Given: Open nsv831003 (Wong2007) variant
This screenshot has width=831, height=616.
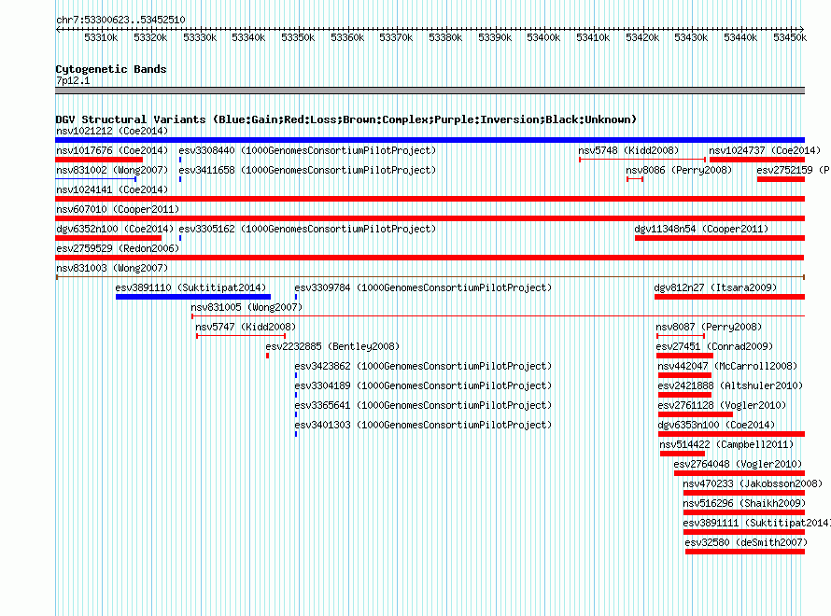Looking at the screenshot, I should click(112, 268).
